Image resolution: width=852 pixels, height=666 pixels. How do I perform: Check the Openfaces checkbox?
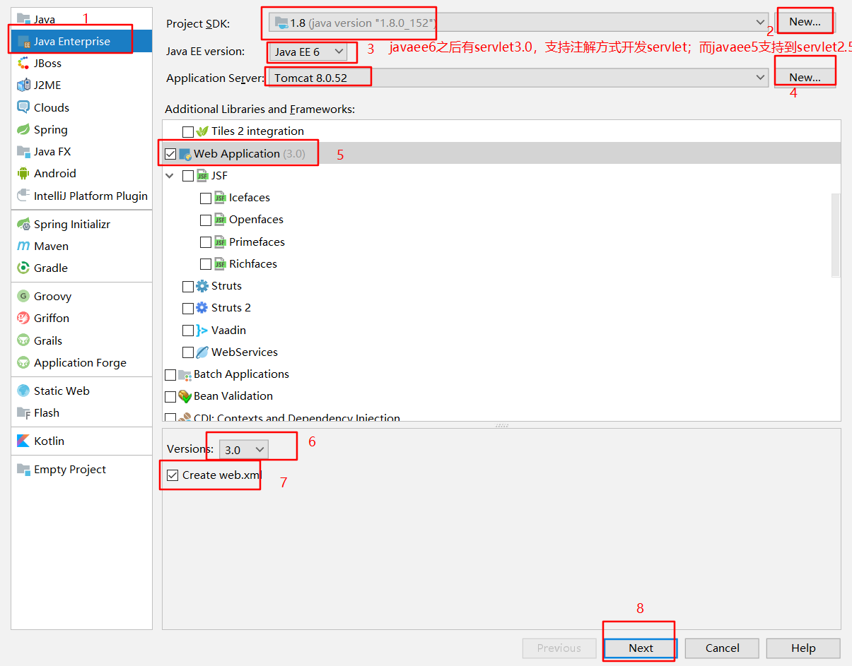[206, 220]
